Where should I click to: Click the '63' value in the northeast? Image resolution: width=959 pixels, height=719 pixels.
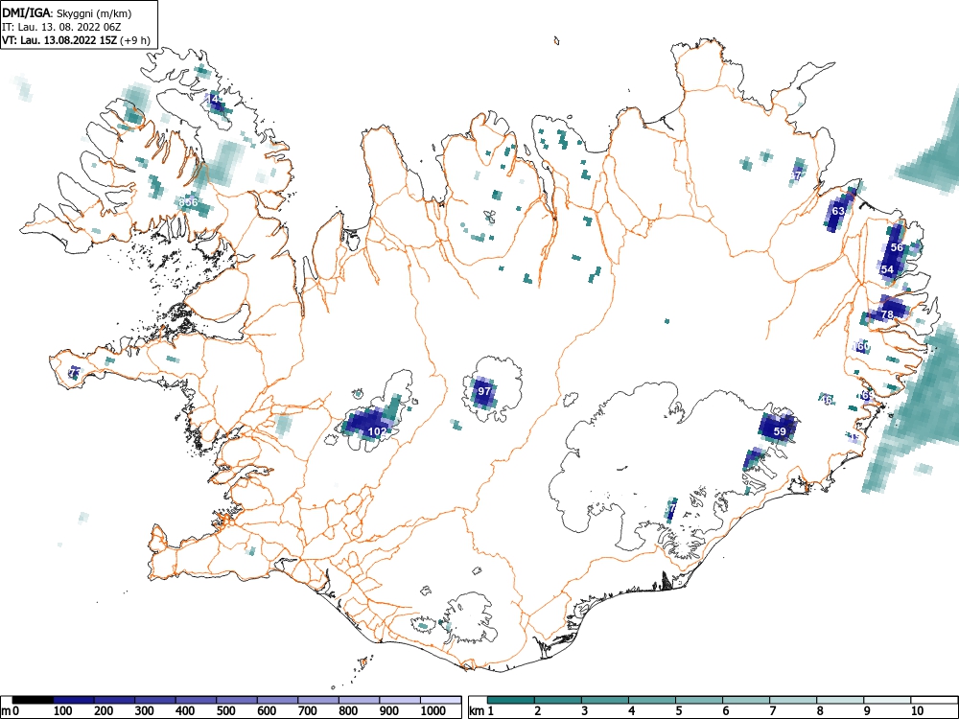click(838, 211)
